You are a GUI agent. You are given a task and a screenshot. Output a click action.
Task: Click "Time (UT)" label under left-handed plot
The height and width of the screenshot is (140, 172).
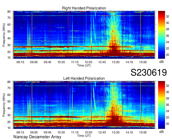(84, 136)
